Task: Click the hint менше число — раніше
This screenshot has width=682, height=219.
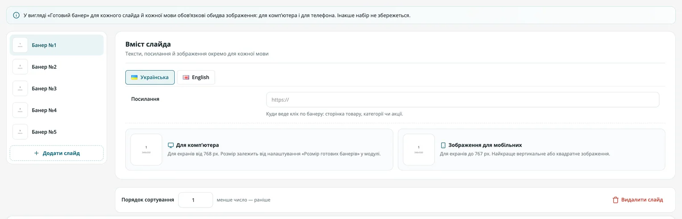Action: (243, 200)
